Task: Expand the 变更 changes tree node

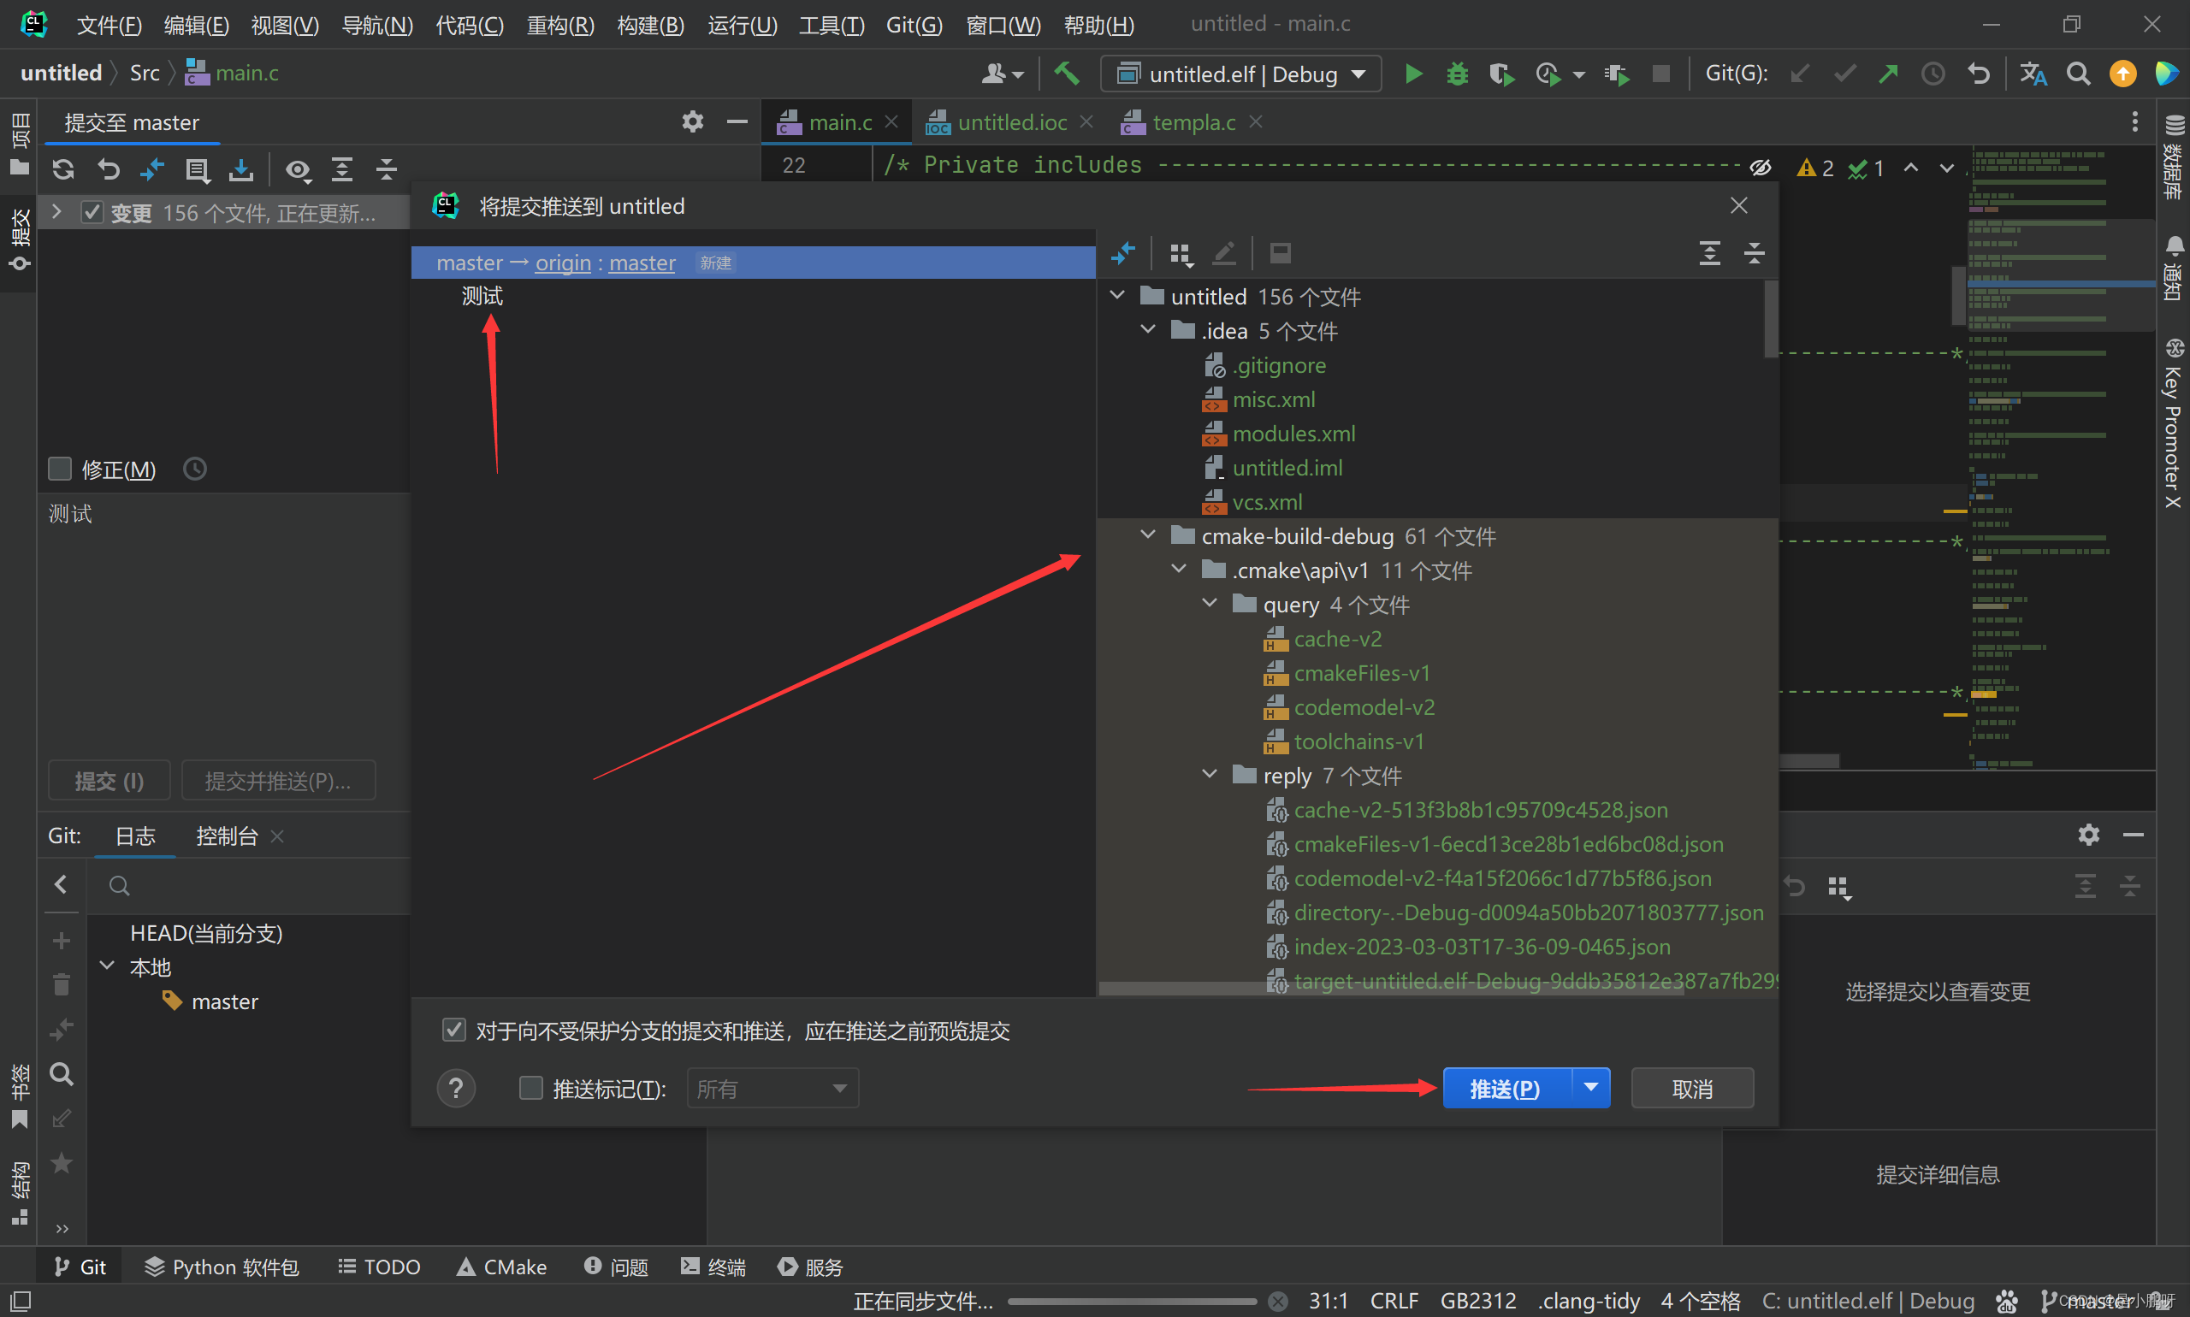Action: pyautogui.click(x=56, y=212)
